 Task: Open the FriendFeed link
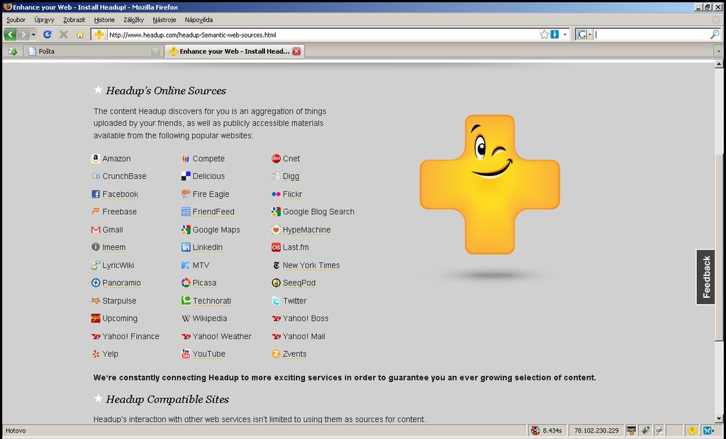213,211
